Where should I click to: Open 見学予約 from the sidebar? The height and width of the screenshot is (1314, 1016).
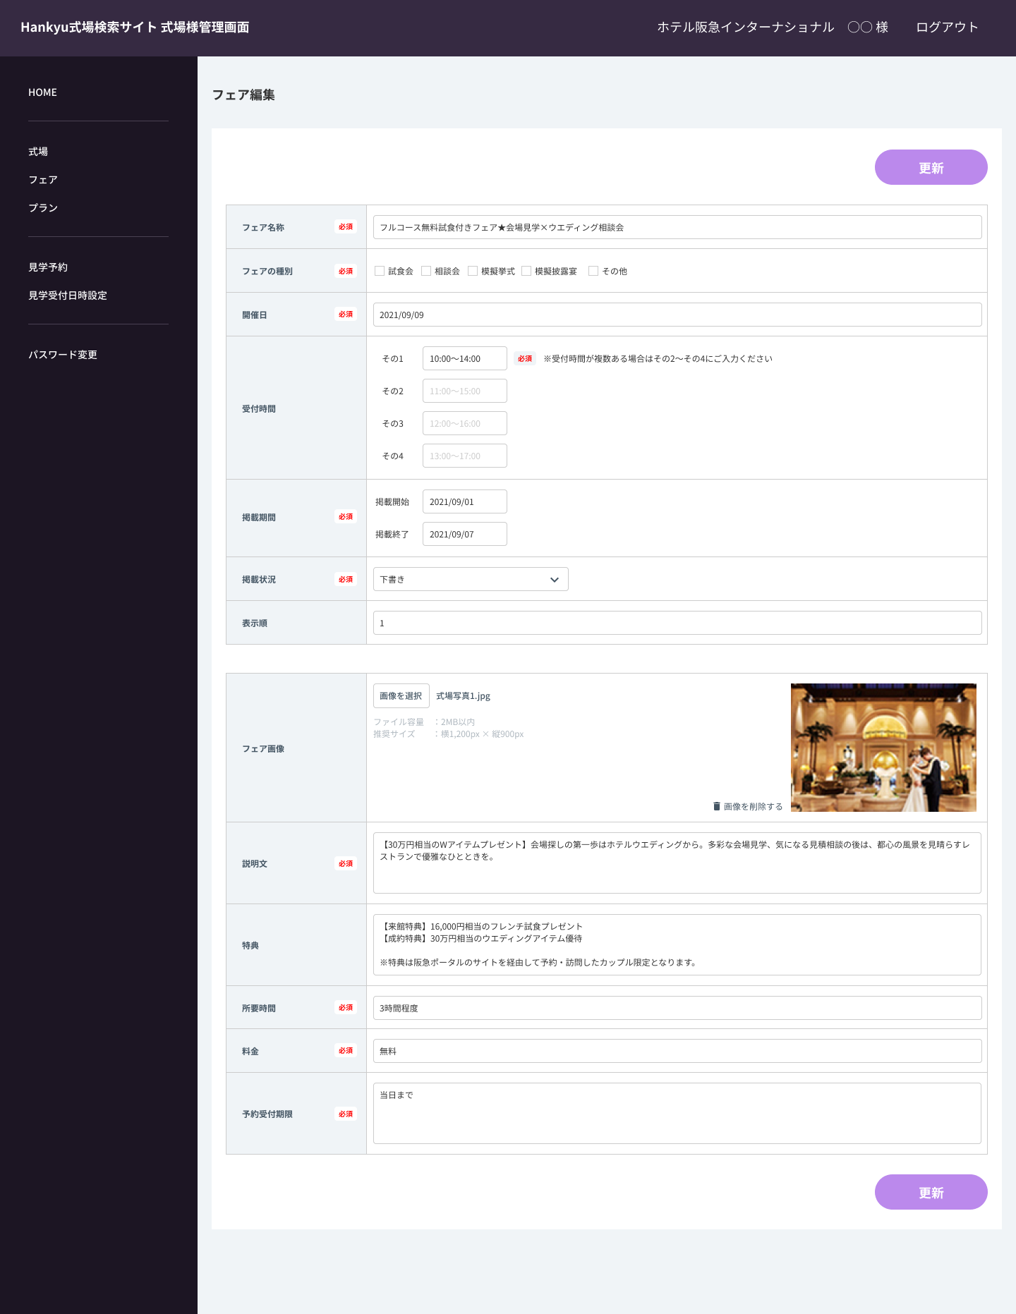(x=48, y=267)
